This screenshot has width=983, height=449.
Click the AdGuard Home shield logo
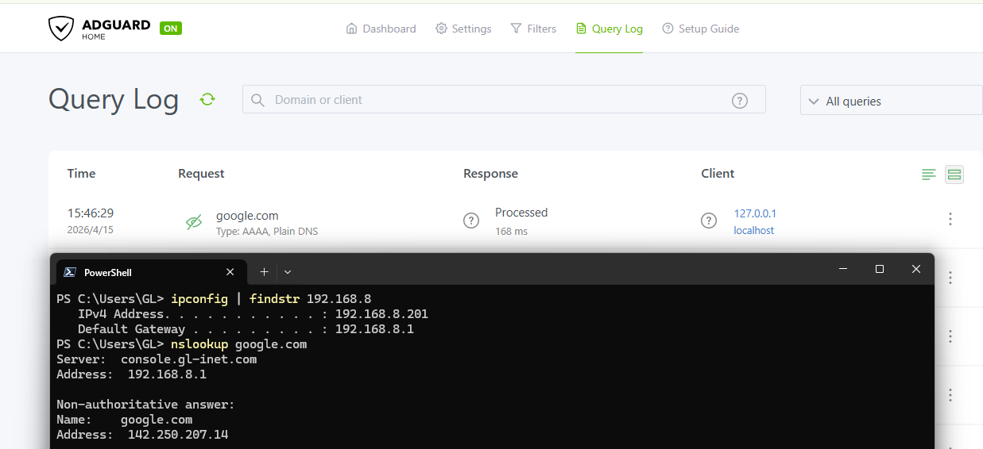tap(61, 29)
